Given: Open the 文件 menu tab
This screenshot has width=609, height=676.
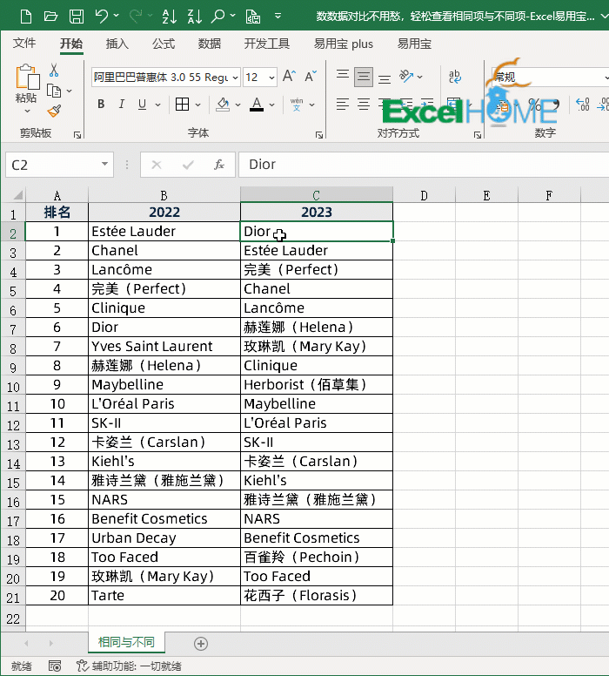Looking at the screenshot, I should 24,43.
